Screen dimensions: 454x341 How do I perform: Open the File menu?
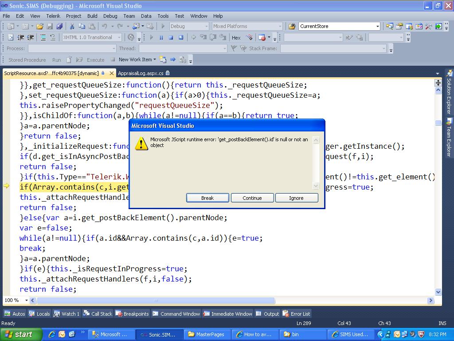click(x=6, y=16)
